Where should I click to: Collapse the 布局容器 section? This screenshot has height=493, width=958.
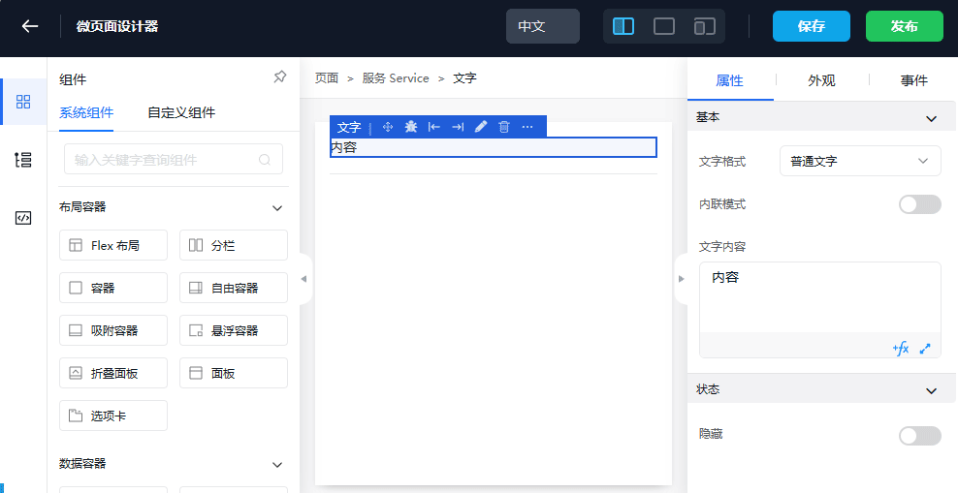(277, 207)
